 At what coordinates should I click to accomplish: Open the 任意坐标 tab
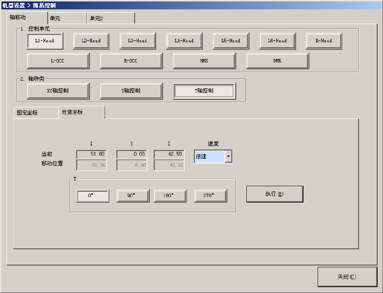[x=82, y=112]
